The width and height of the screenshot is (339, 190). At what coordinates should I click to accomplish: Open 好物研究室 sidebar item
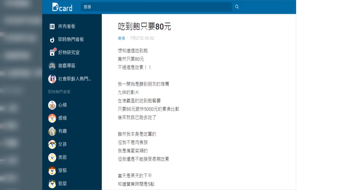[69, 53]
